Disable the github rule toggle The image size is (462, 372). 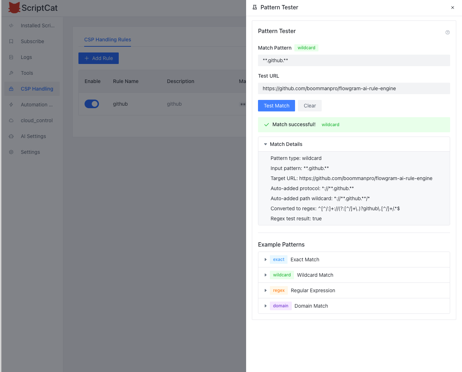(x=92, y=104)
